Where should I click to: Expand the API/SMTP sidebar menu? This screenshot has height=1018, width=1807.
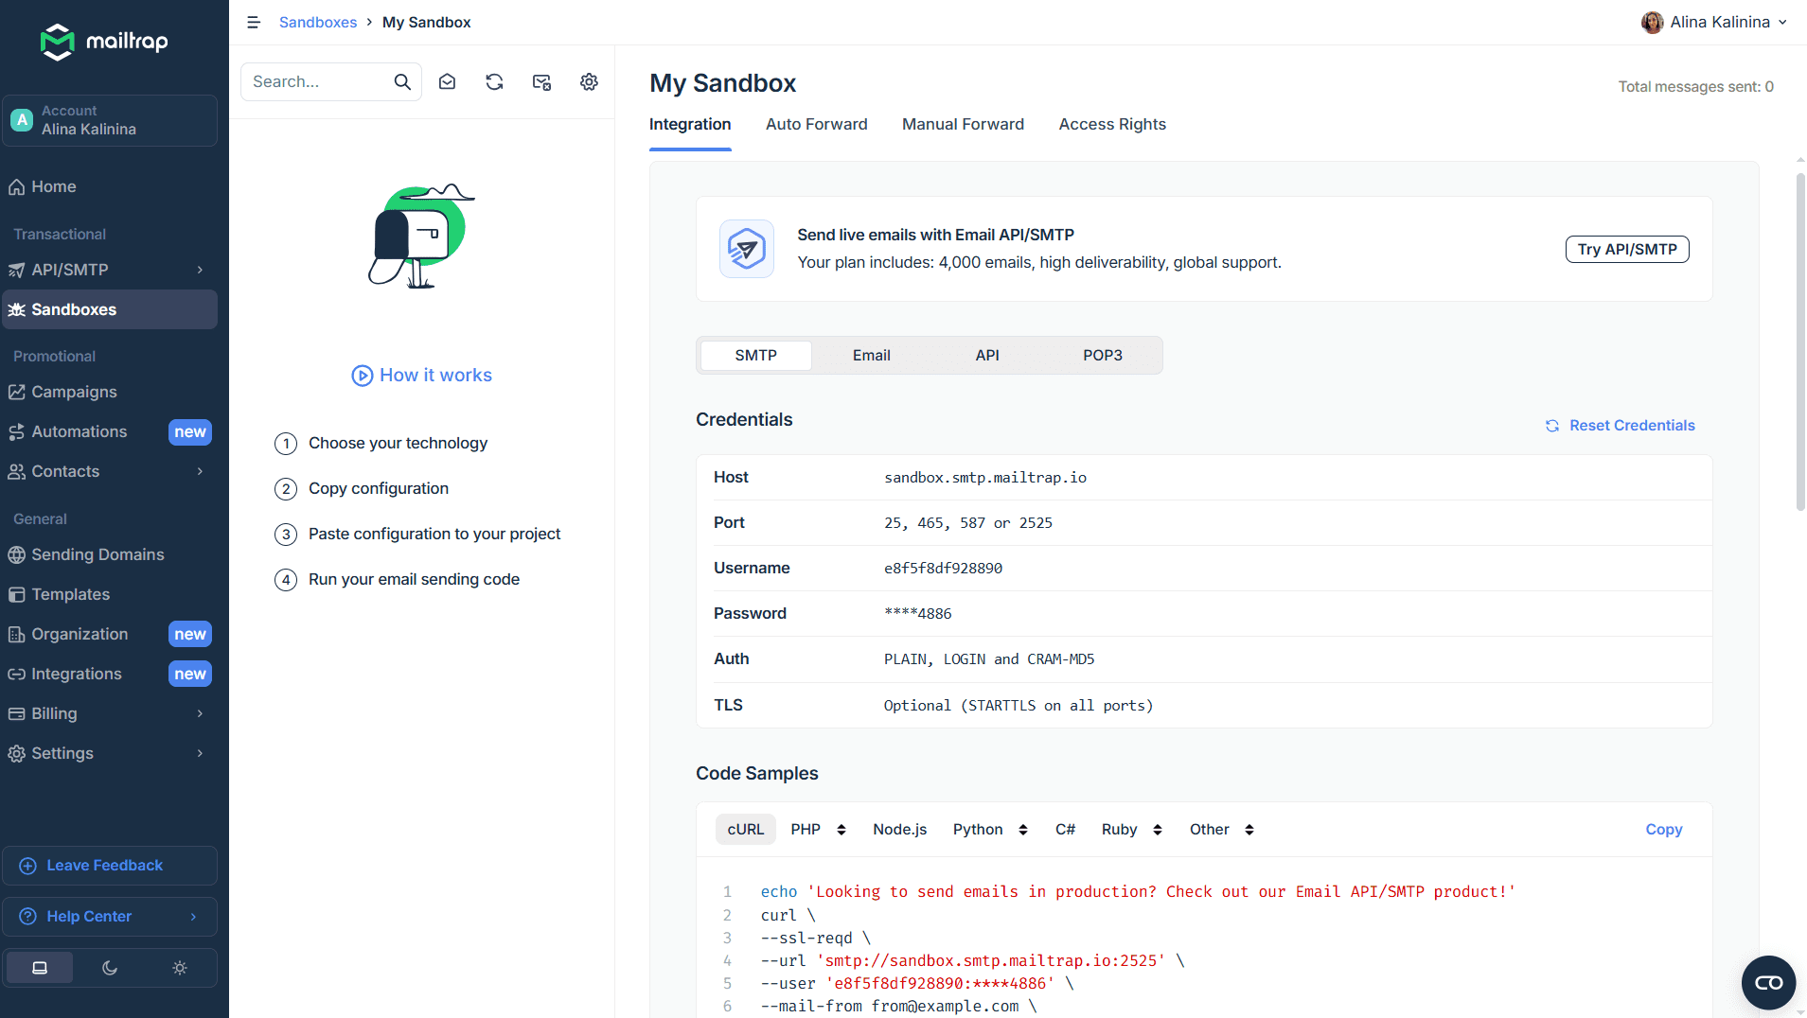click(110, 270)
